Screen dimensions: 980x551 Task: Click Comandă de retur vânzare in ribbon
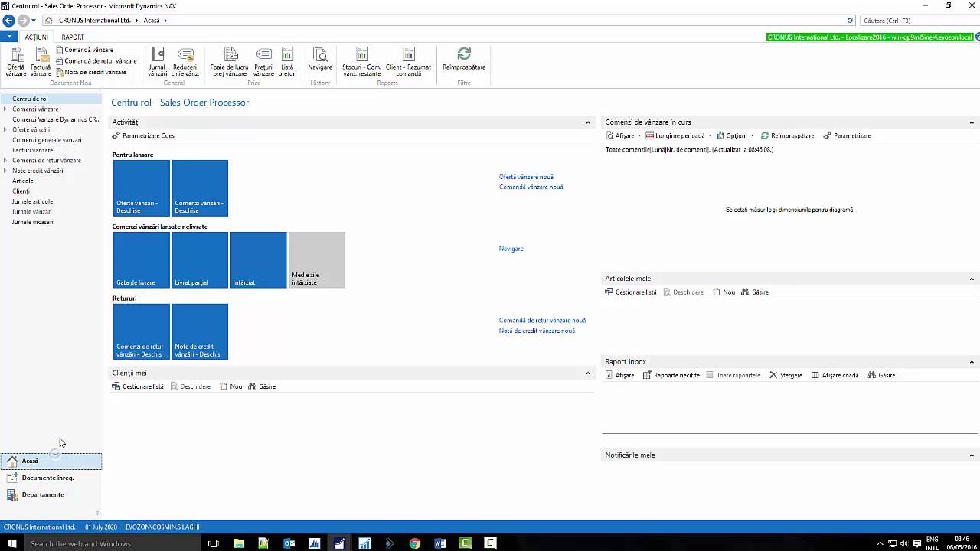point(96,60)
